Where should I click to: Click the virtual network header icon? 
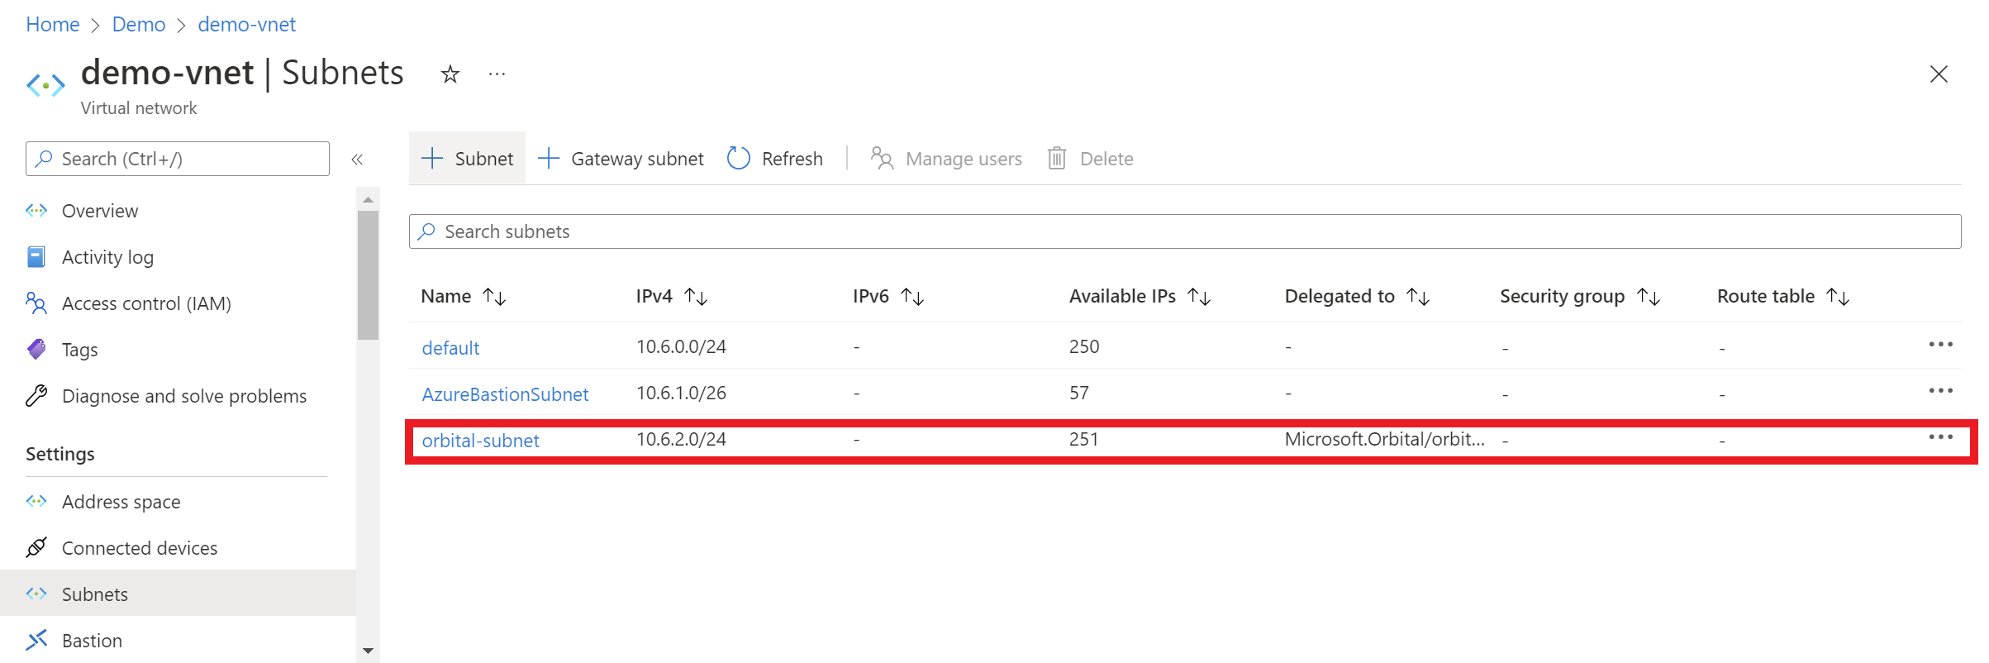(45, 85)
